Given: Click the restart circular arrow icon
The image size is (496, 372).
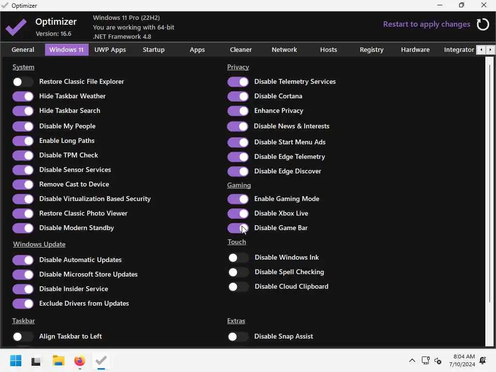Looking at the screenshot, I should [483, 24].
